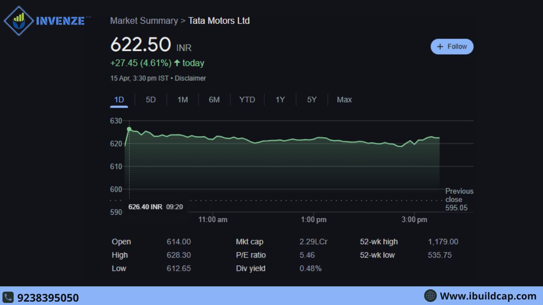543x305 pixels.
Task: Click the 52-wk low value 535.75
Action: pyautogui.click(x=439, y=255)
